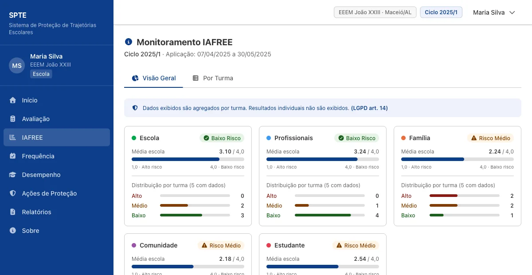532x275 pixels.
Task: Click the orange dot next to Família
Action: 403,138
